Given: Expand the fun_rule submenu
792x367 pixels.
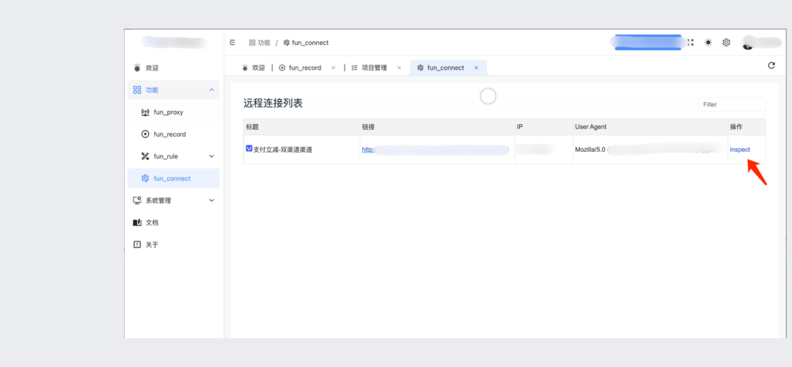Looking at the screenshot, I should (x=211, y=156).
